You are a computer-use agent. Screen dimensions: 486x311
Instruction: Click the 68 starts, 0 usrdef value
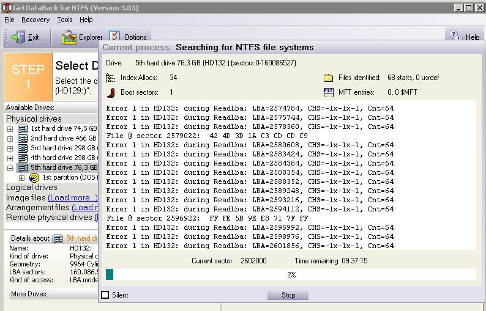click(413, 78)
